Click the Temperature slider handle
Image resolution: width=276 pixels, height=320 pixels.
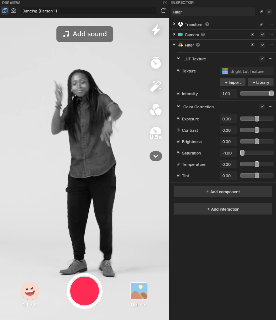point(257,164)
